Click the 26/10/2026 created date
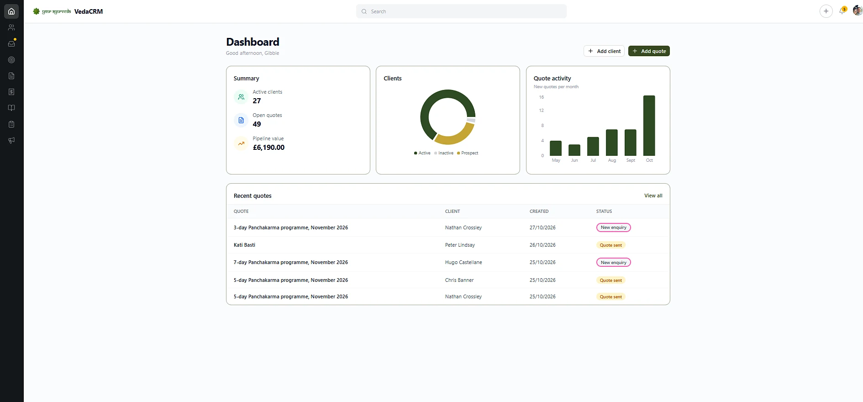 [x=542, y=245]
